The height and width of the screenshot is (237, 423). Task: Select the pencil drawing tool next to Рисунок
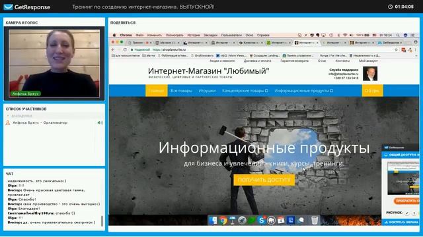click(406, 213)
